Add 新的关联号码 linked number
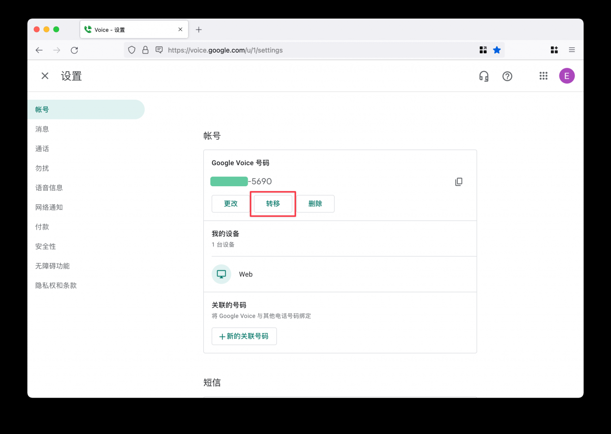 click(x=244, y=336)
